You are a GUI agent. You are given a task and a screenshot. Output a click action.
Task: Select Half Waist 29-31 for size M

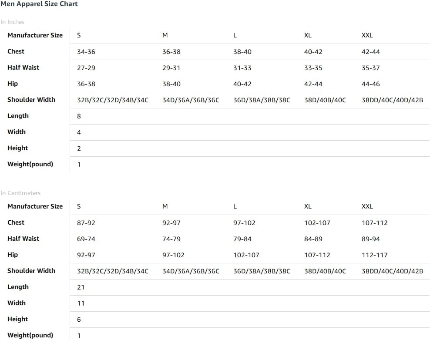point(171,68)
